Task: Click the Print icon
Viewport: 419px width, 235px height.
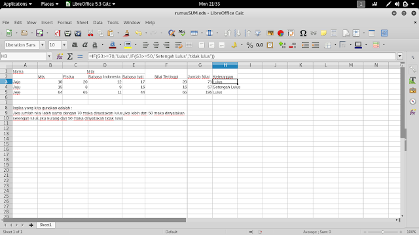Action: (x=67, y=33)
